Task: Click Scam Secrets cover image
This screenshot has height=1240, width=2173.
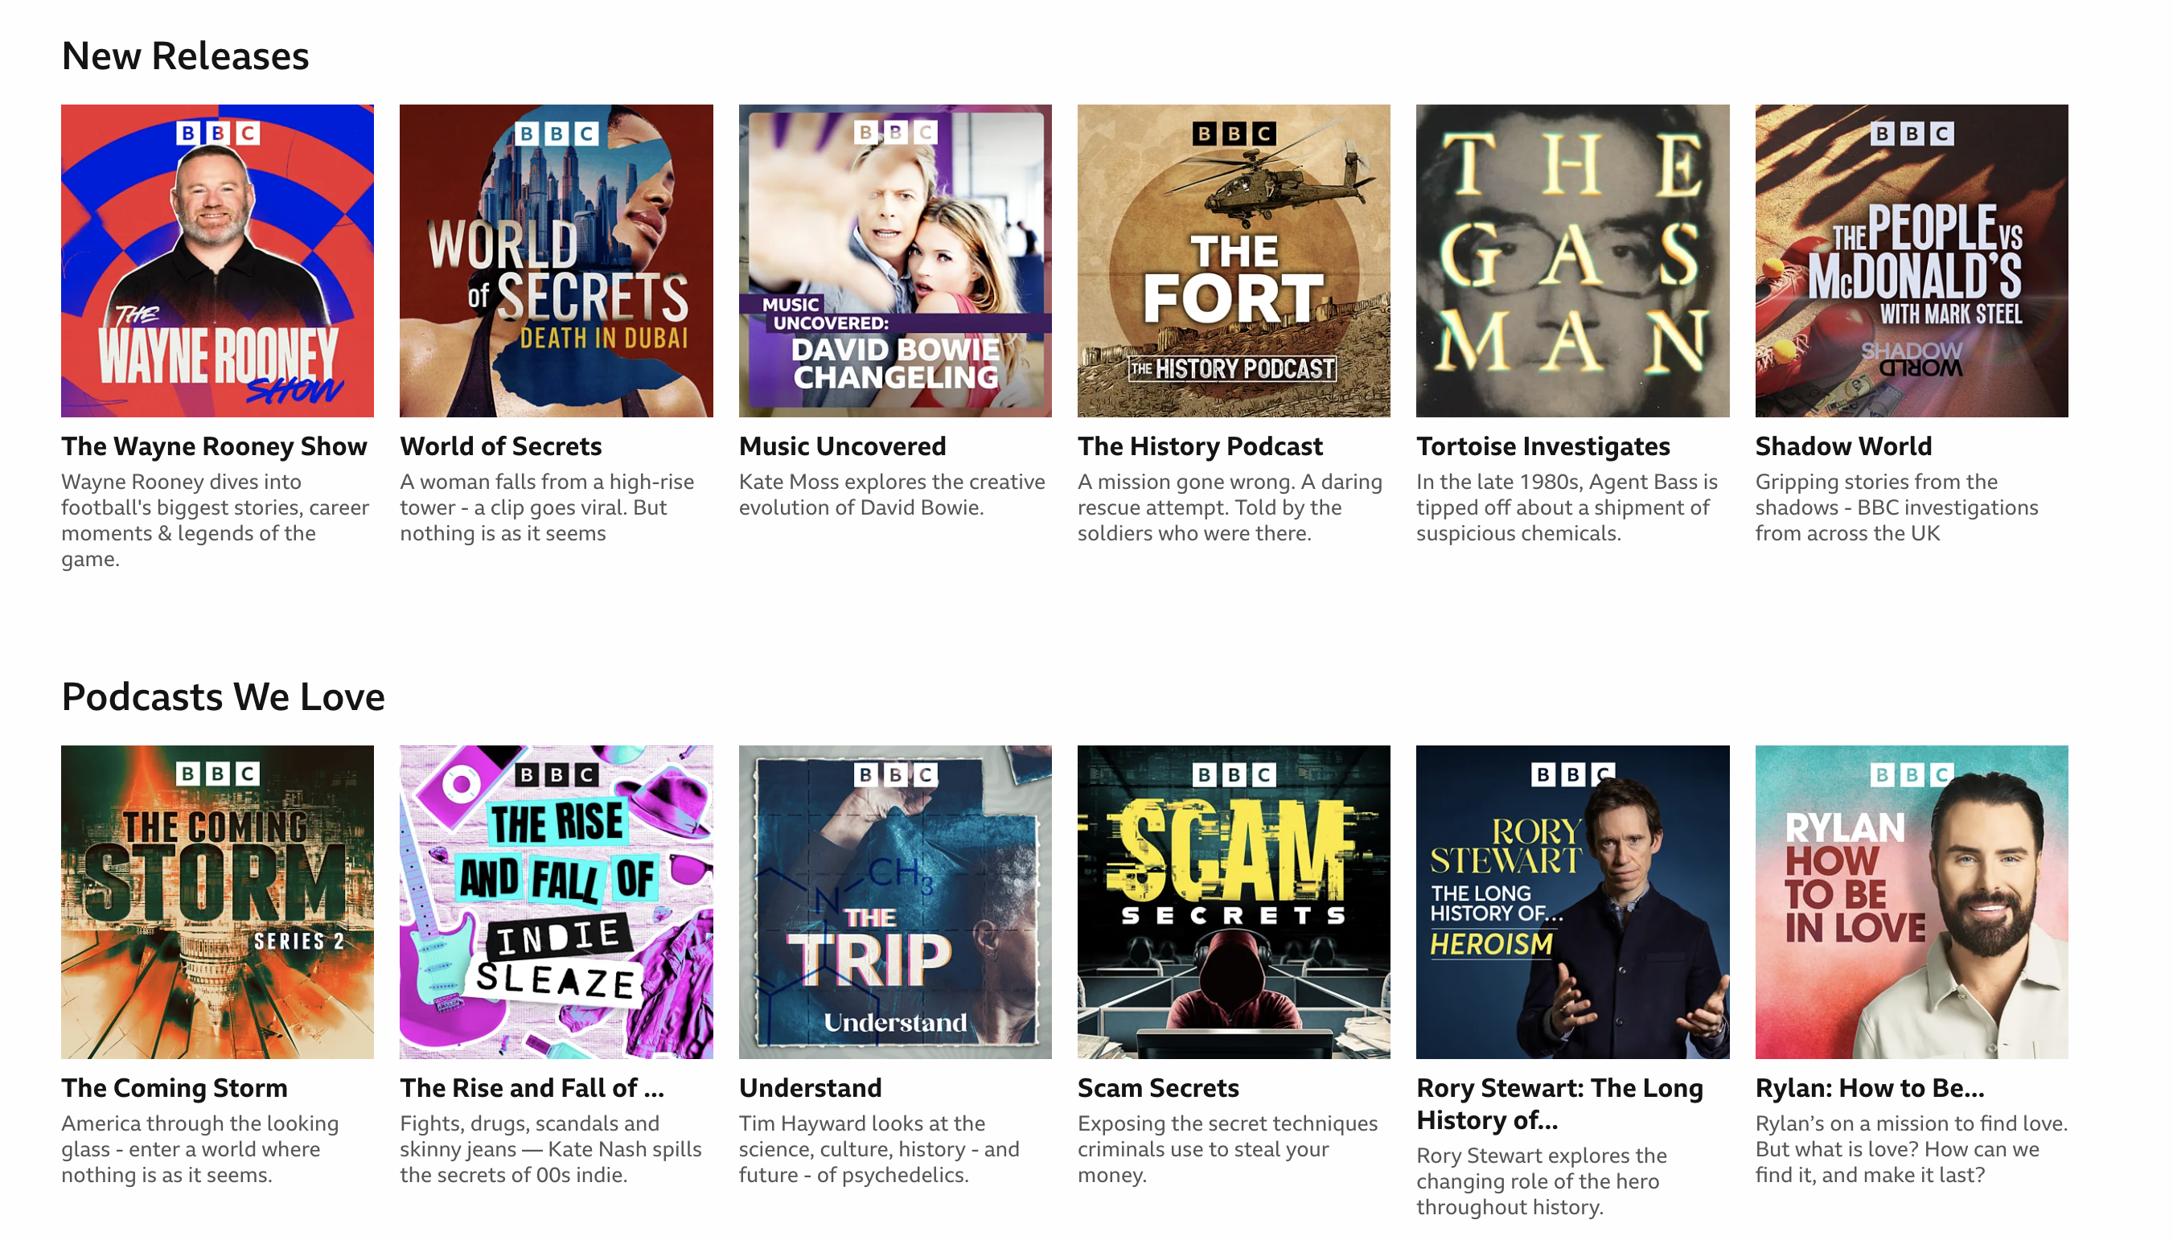Action: [1233, 901]
